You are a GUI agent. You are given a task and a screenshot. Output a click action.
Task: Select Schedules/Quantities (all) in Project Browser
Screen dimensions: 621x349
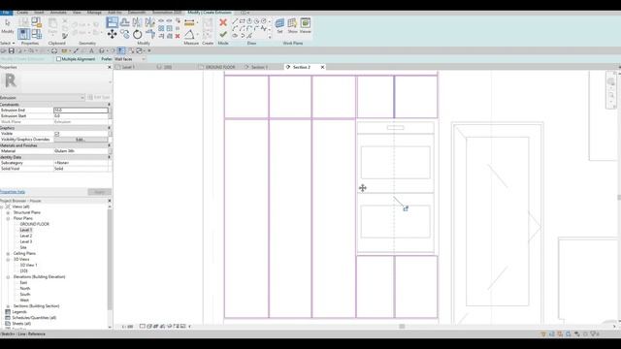pos(34,318)
